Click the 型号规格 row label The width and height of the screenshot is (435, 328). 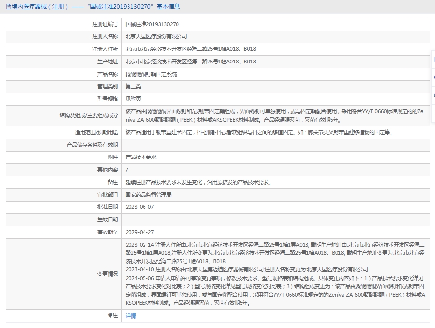point(107,99)
